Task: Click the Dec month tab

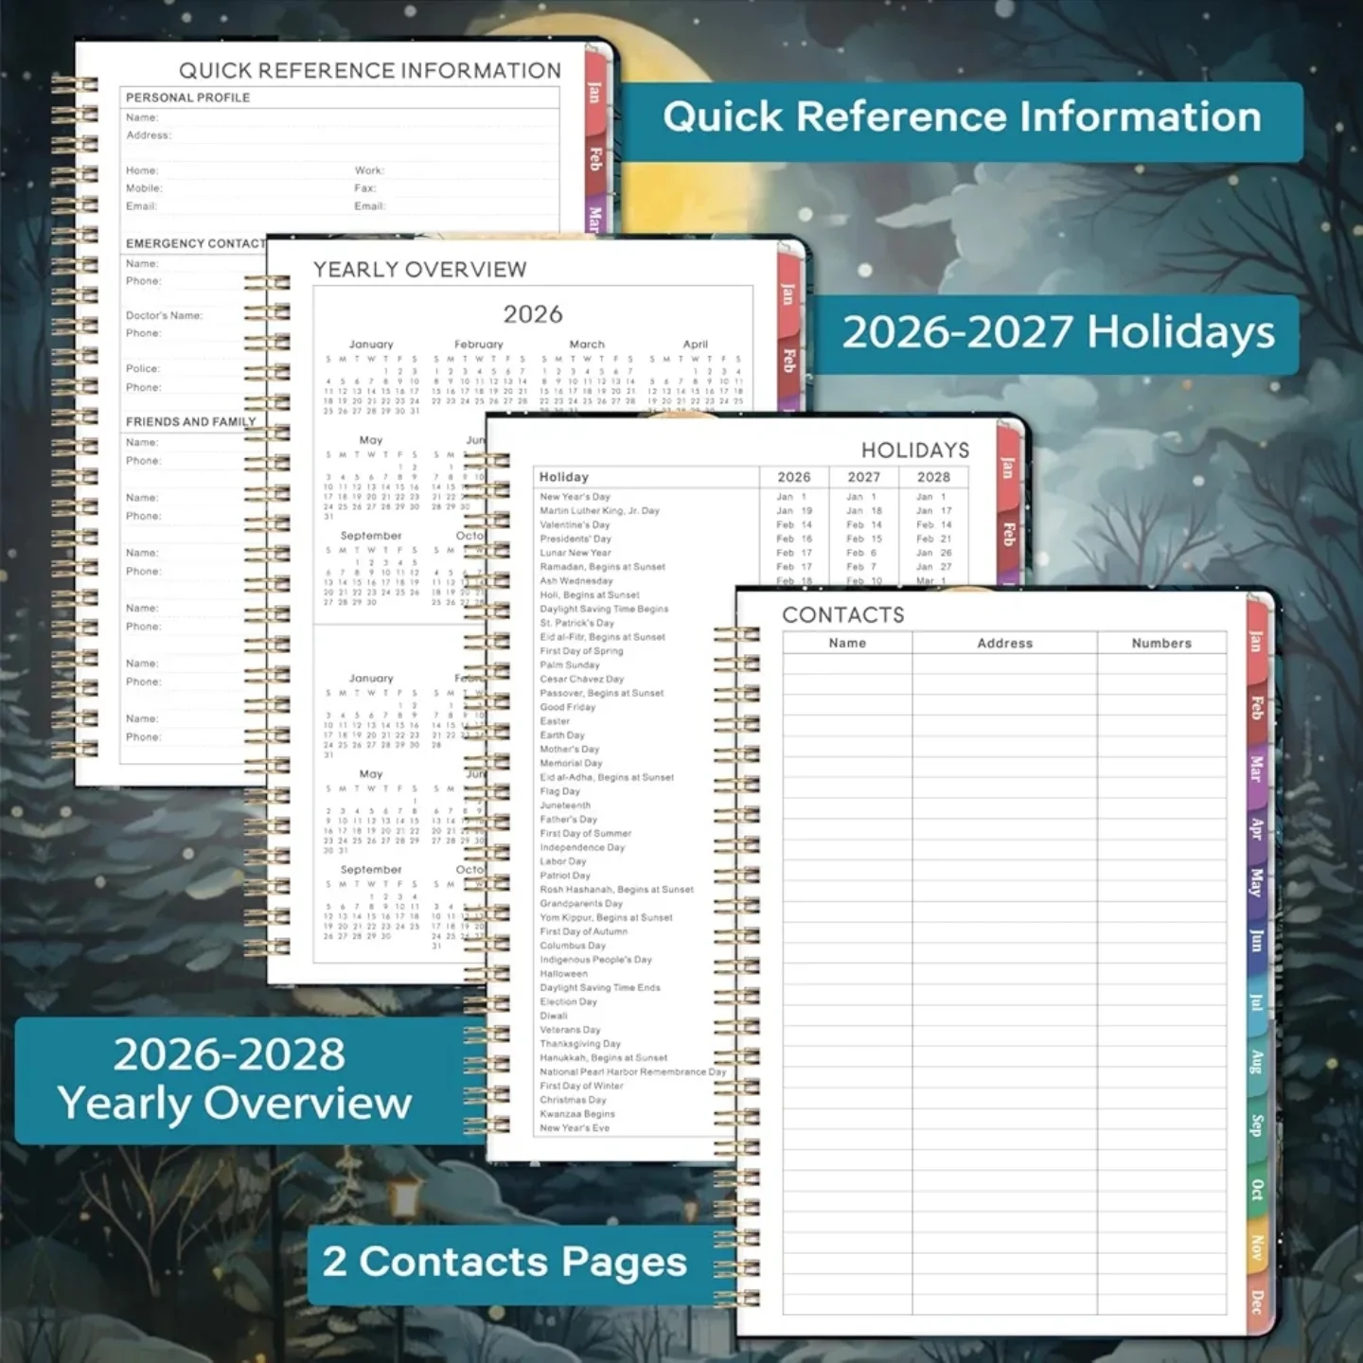Action: (1256, 1302)
